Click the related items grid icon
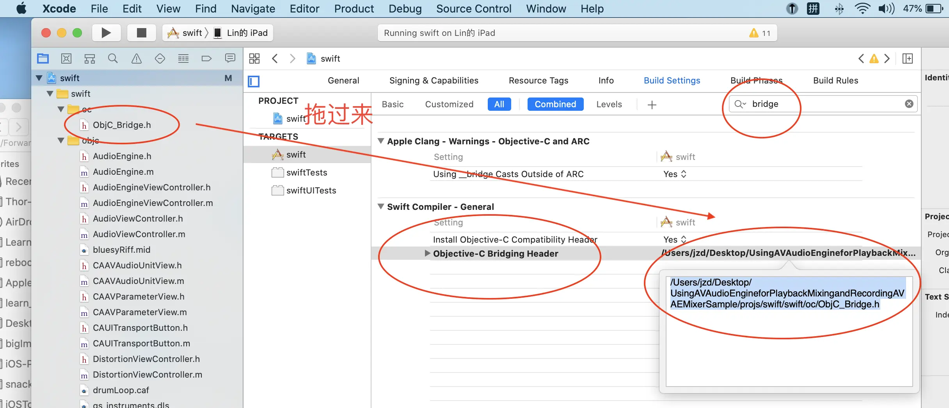This screenshot has width=949, height=408. (254, 59)
